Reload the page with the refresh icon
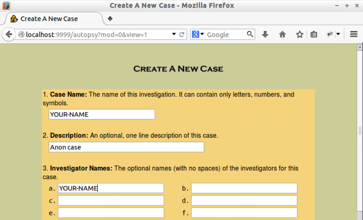This screenshot has width=363, height=220. [x=182, y=34]
